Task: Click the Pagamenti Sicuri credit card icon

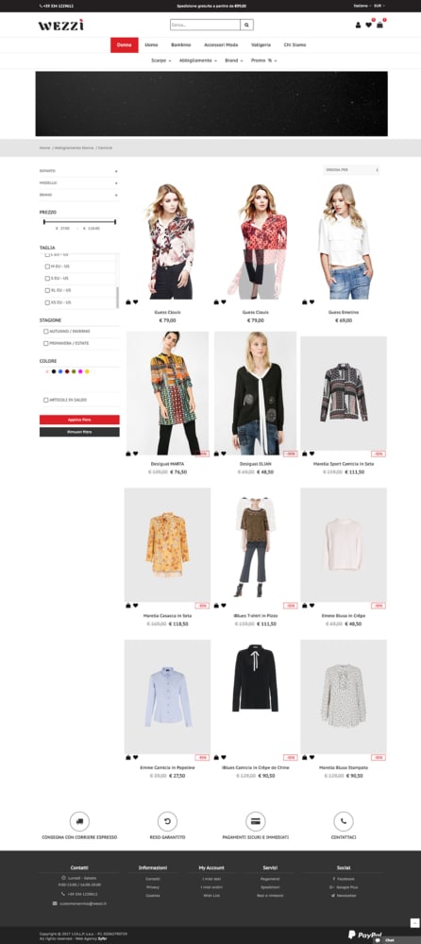Action: pos(256,820)
